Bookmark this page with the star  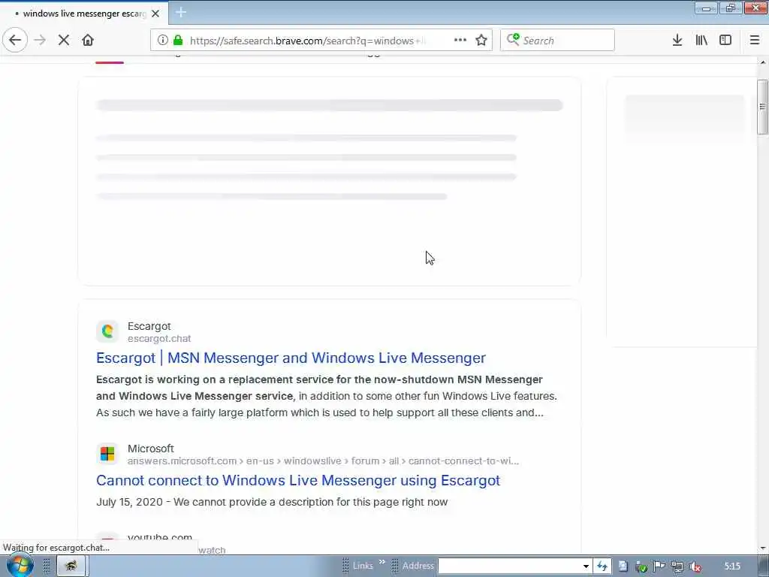[x=481, y=40]
